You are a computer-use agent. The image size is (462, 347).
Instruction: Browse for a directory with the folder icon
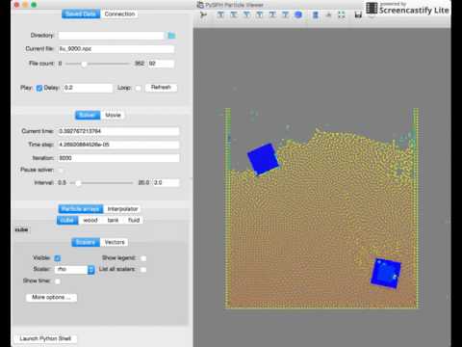click(171, 36)
